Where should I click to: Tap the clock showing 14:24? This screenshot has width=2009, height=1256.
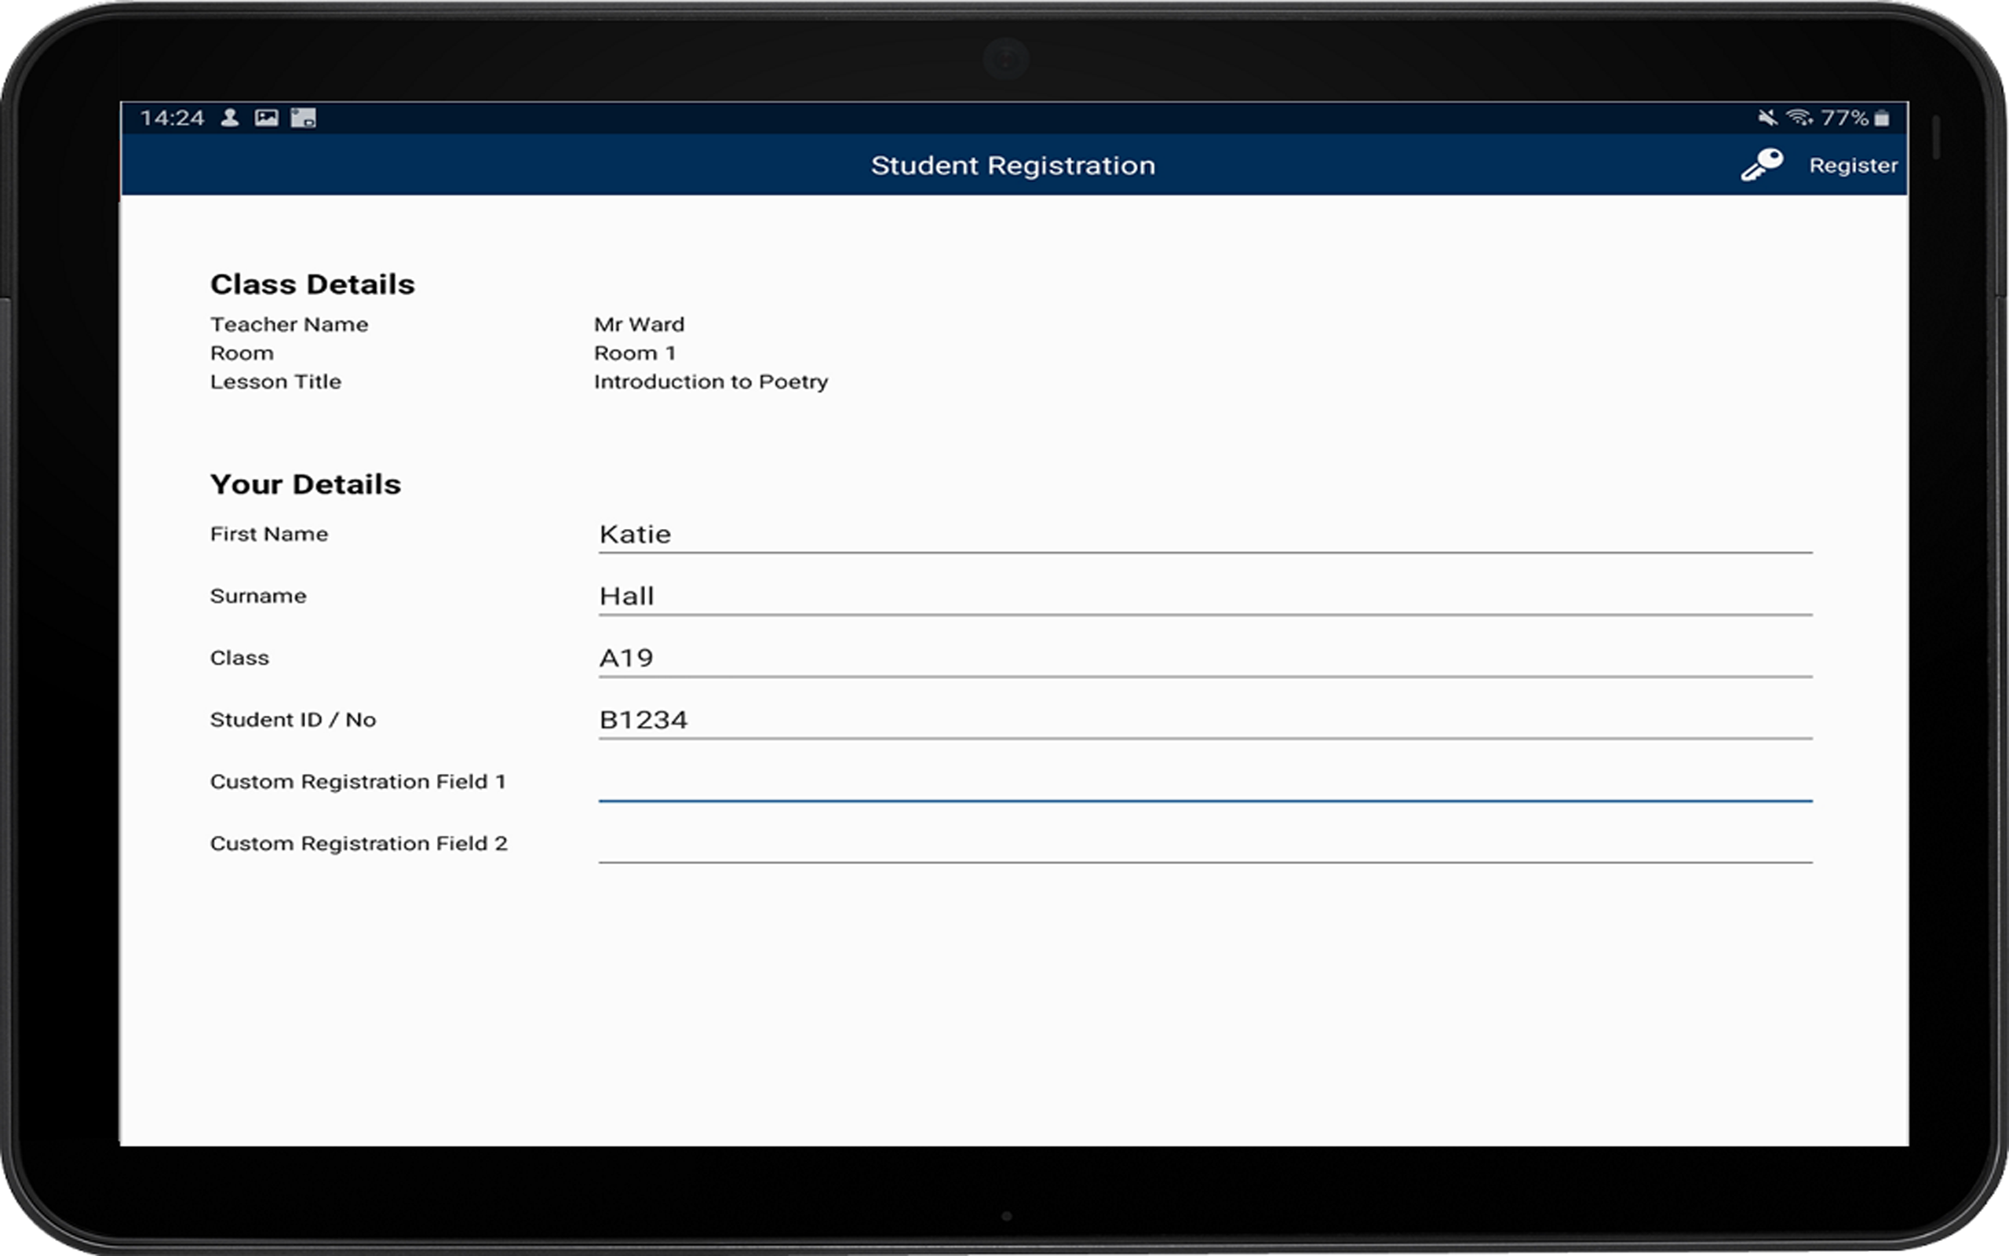point(173,117)
